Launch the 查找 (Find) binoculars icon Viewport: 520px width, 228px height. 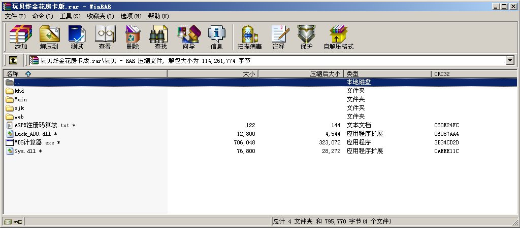click(160, 37)
